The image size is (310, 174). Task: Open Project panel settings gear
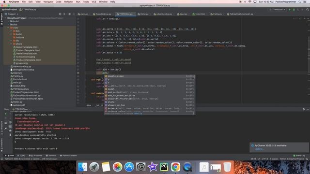click(69, 14)
